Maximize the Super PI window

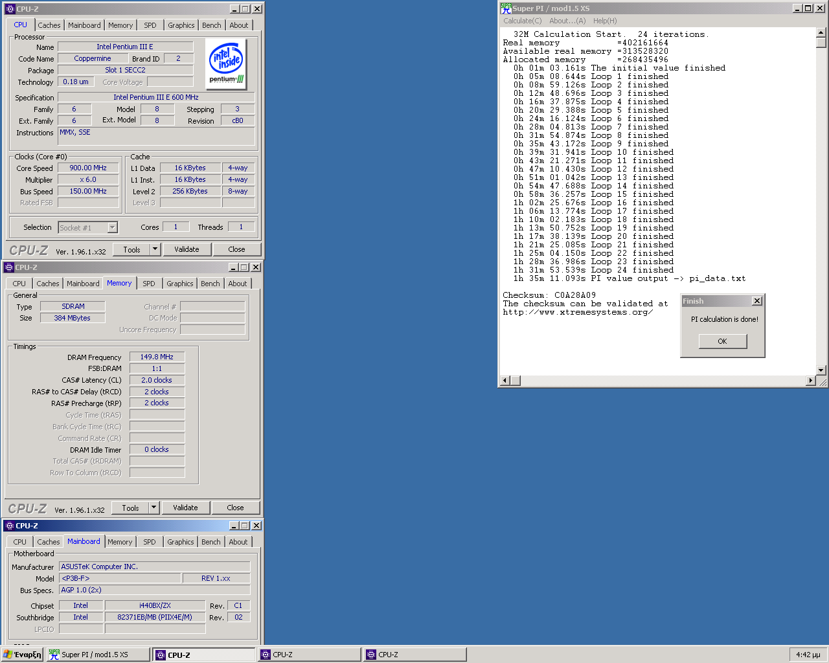808,8
